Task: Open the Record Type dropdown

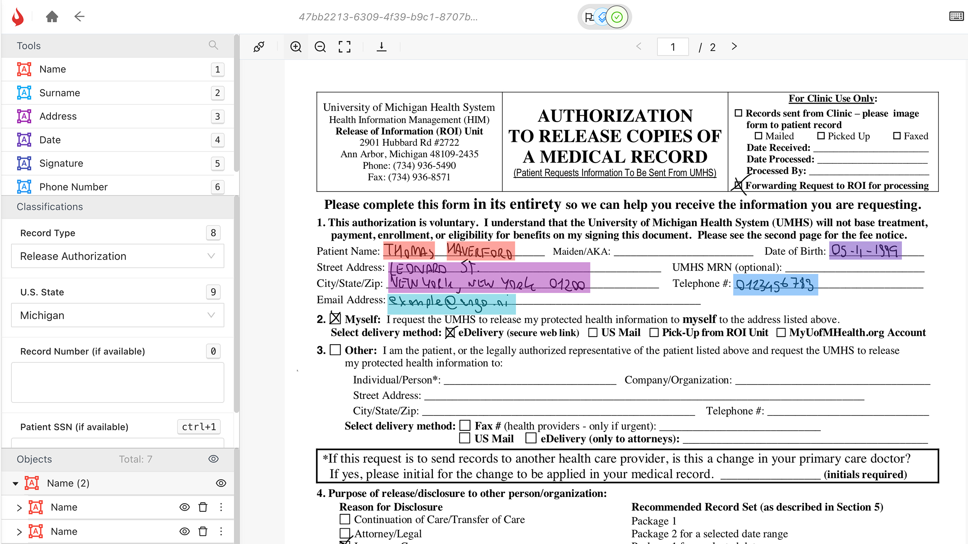Action: click(118, 256)
